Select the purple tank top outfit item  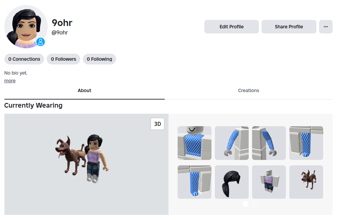[x=269, y=182]
